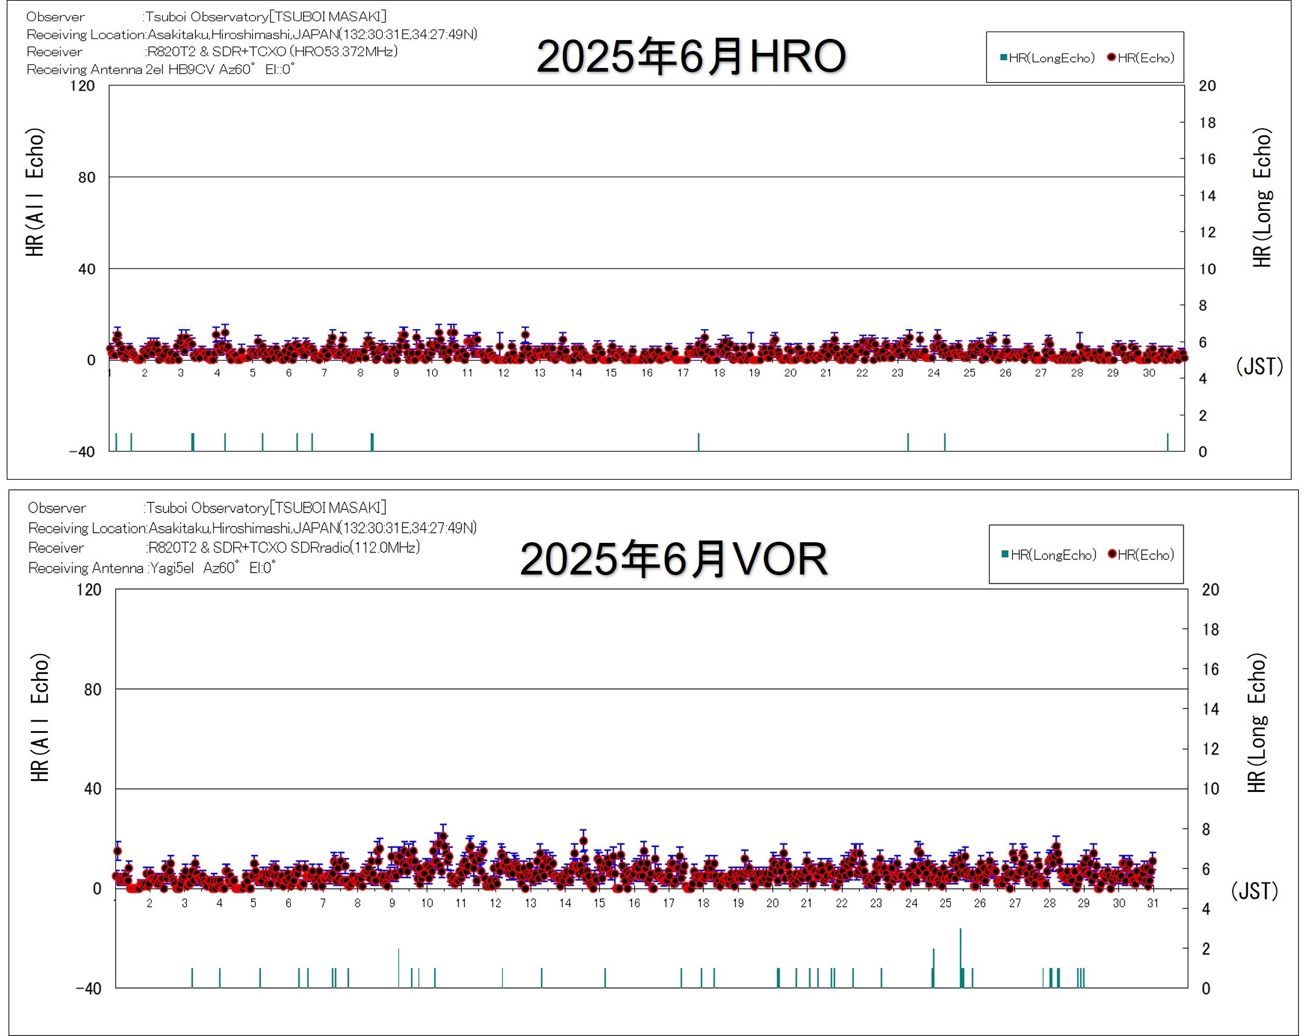Click the 2025年6月HRO chart title
The height and width of the screenshot is (1036, 1308).
coord(690,56)
